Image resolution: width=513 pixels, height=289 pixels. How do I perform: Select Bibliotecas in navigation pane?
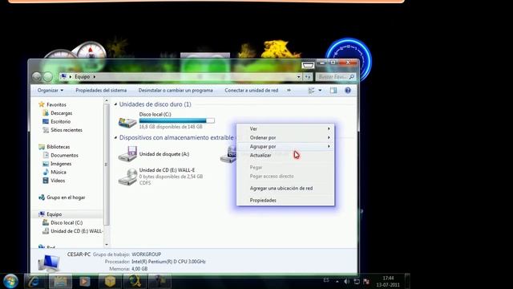click(58, 147)
